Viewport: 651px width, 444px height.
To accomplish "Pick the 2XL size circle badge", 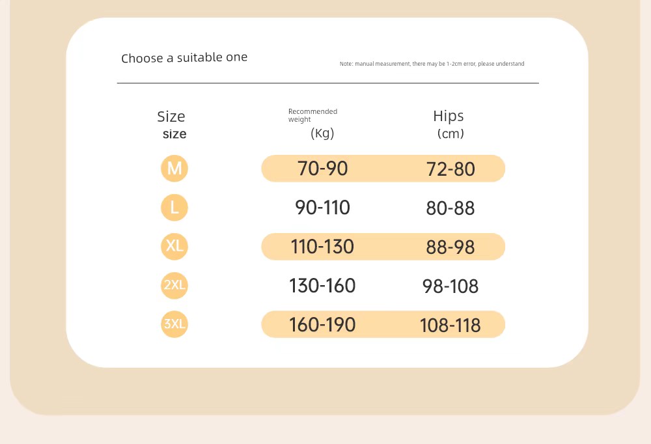I will click(174, 285).
